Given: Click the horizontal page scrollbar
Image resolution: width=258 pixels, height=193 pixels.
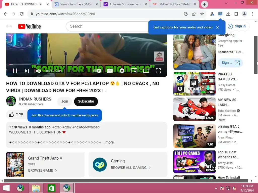Looking at the screenshot, I should (126, 181).
